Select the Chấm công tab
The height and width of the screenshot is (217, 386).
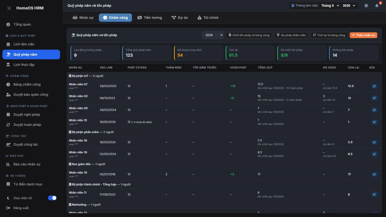coord(115,18)
